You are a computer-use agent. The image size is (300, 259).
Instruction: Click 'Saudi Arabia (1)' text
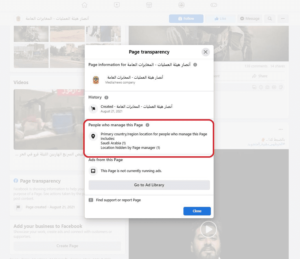coord(113,143)
